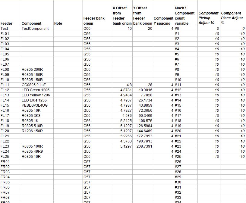Click the FL08 feeder cell
This screenshot has height=203, width=246.
pyautogui.click(x=5, y=70)
